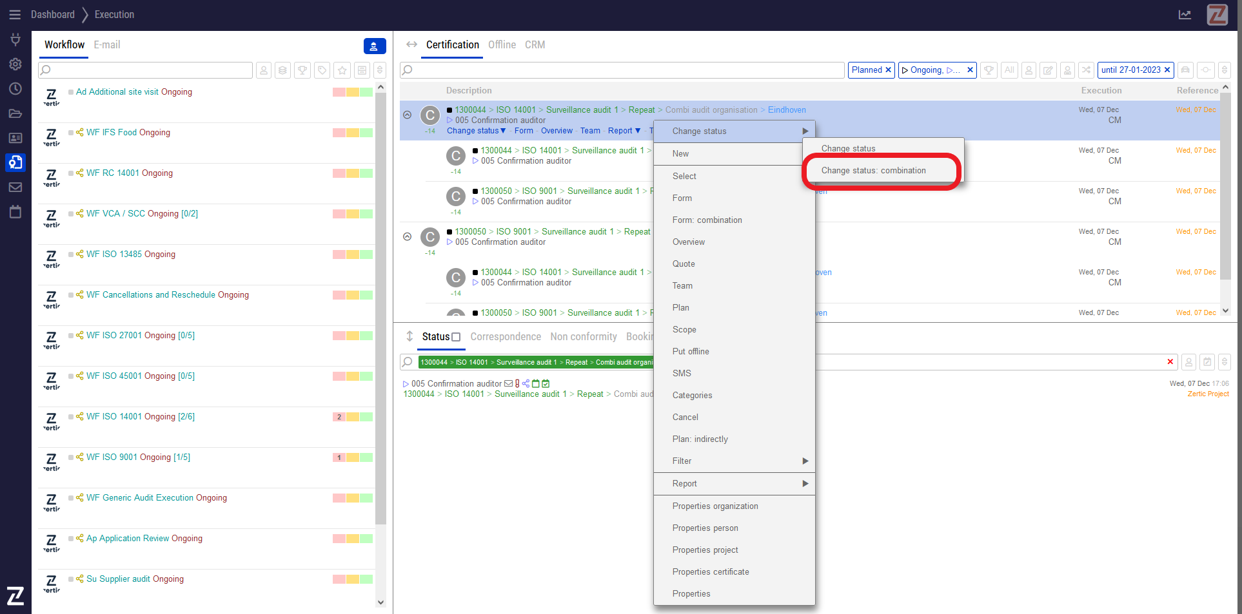Expand the Report submenu in context menu

coord(734,484)
